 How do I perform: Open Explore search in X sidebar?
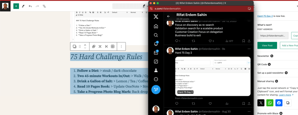point(156,35)
